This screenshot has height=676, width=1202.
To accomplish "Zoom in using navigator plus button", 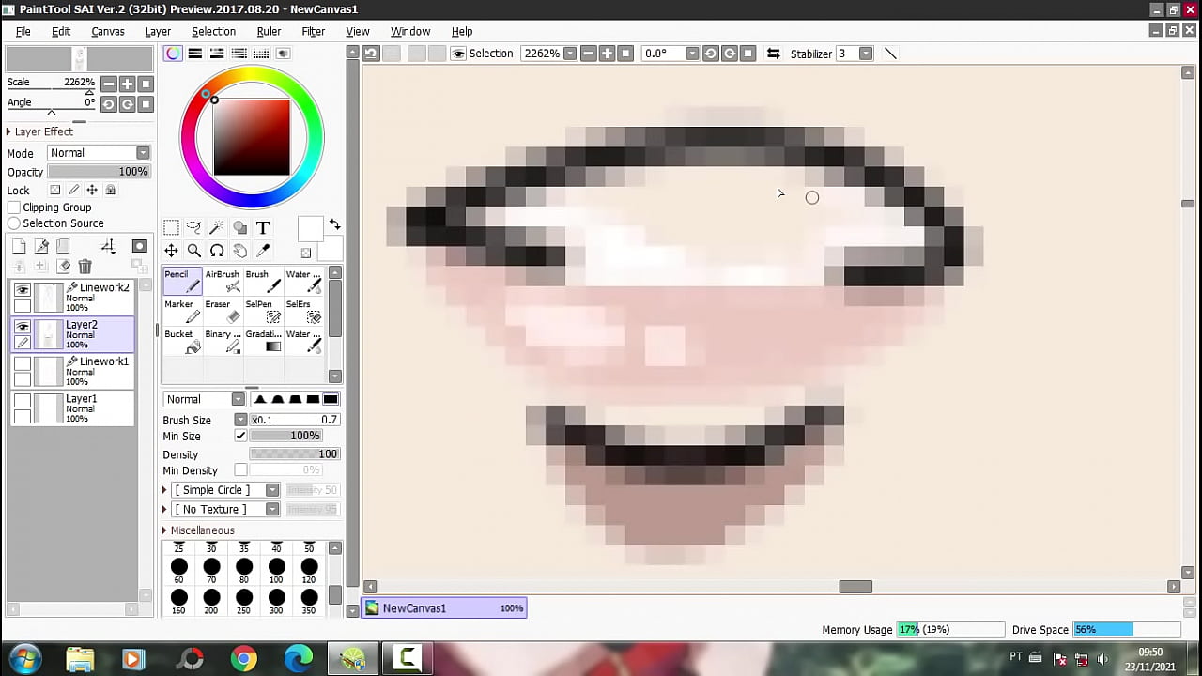I will pyautogui.click(x=127, y=84).
